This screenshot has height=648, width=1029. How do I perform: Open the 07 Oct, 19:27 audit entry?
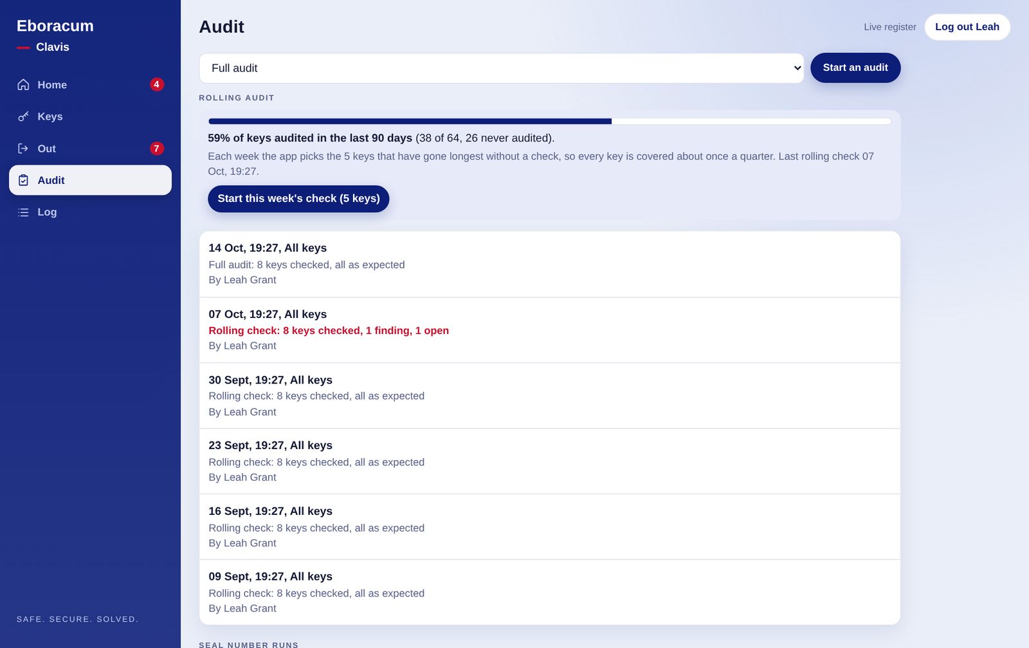[x=550, y=330]
